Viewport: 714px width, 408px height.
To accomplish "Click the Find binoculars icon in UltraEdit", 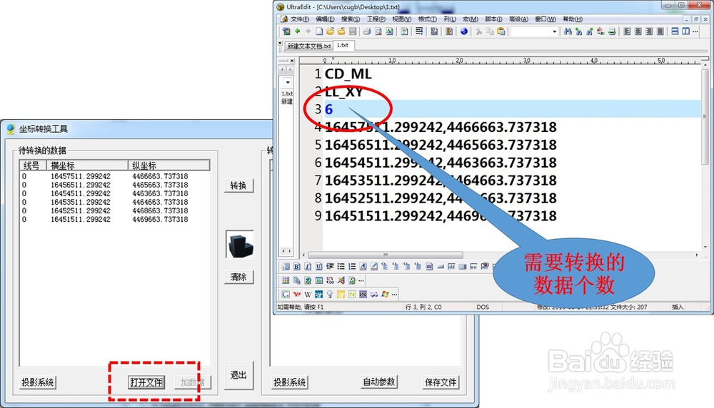I will [568, 31].
